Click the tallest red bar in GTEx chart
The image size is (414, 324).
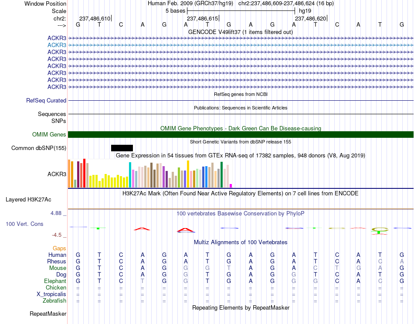click(84, 173)
